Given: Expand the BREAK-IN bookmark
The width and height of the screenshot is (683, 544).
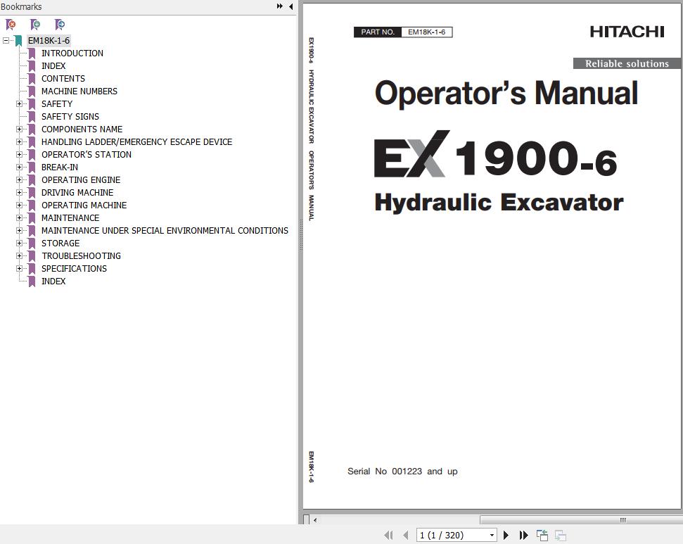Looking at the screenshot, I should pyautogui.click(x=19, y=167).
